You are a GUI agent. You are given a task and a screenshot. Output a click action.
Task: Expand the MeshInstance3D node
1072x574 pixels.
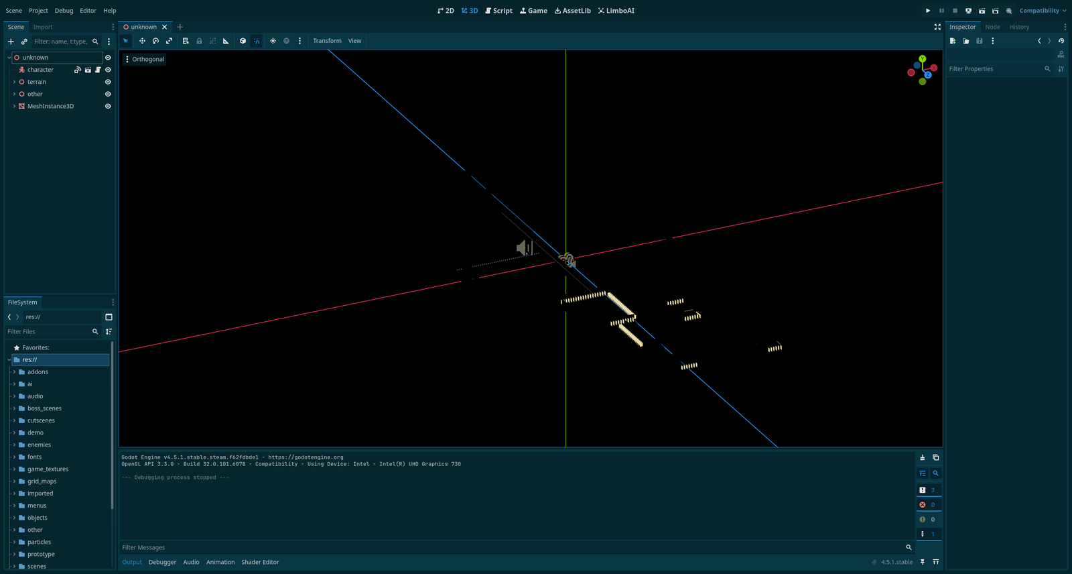(14, 106)
